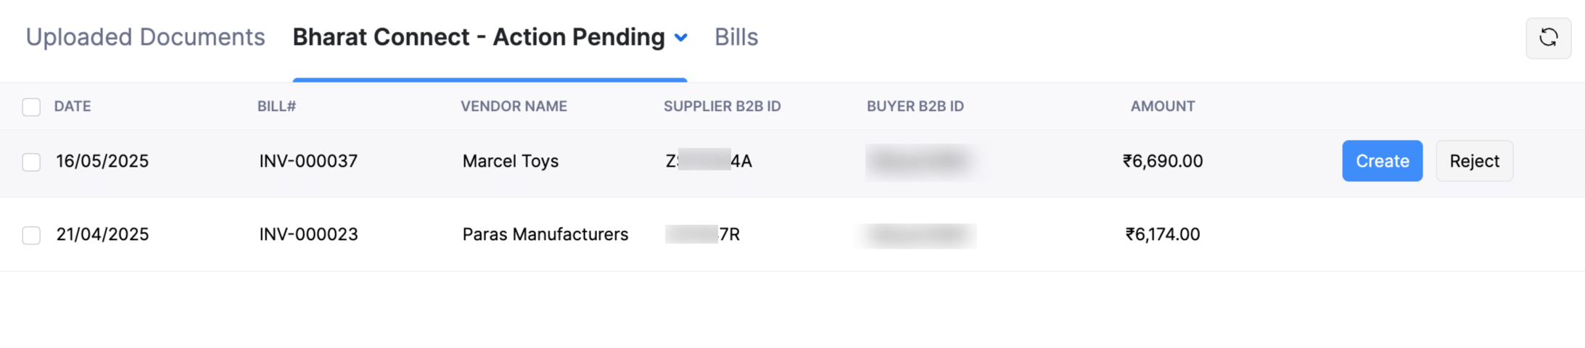
Task: Expand the Bharat Connect dropdown chevron
Action: coord(680,38)
